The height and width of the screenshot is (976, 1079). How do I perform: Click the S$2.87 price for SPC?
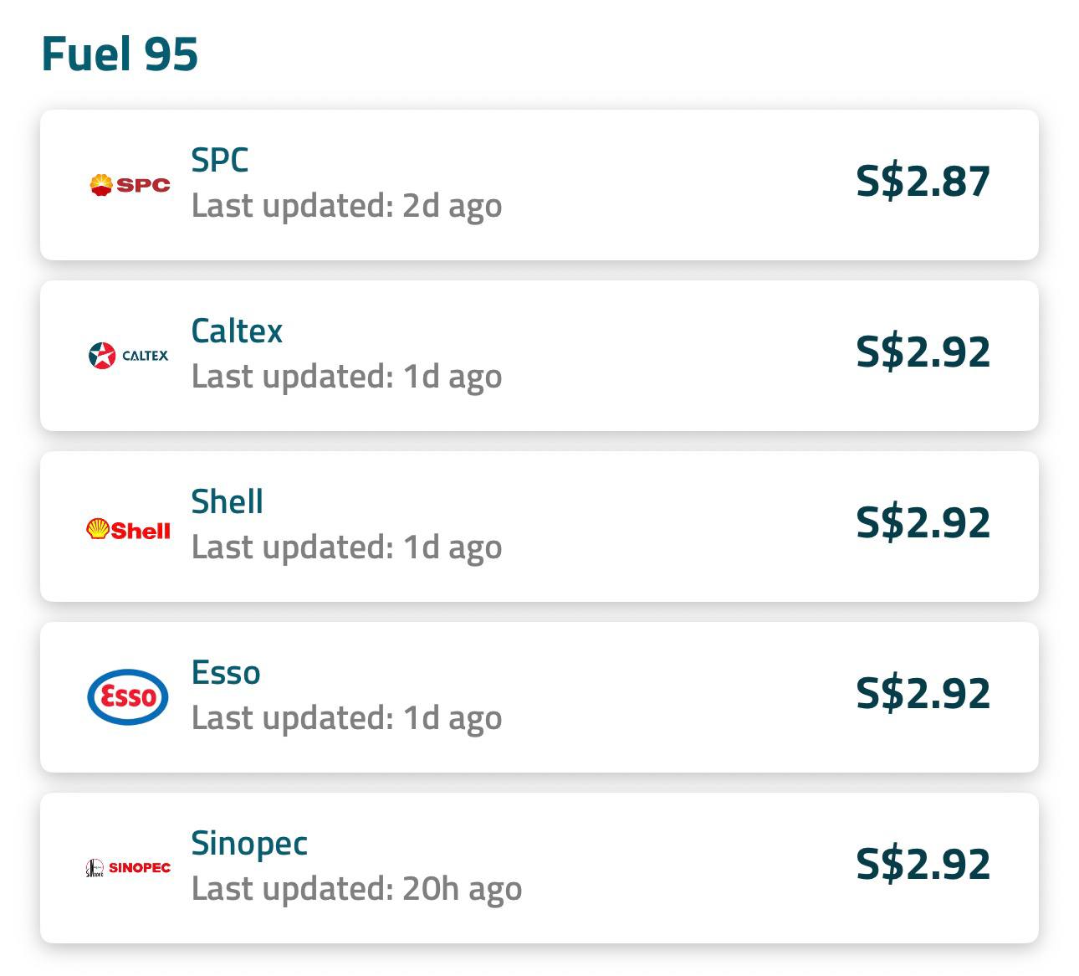tap(923, 182)
